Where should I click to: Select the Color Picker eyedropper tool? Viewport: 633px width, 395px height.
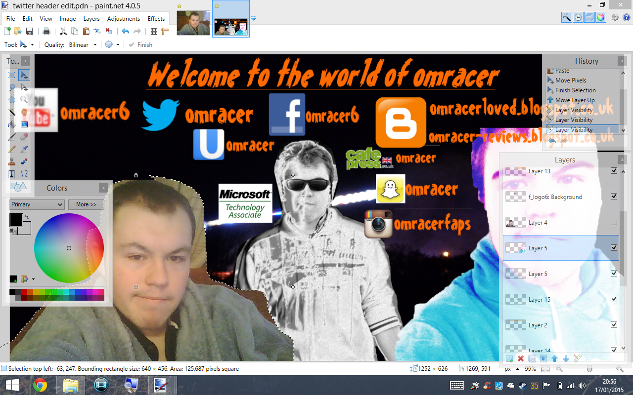click(x=24, y=149)
